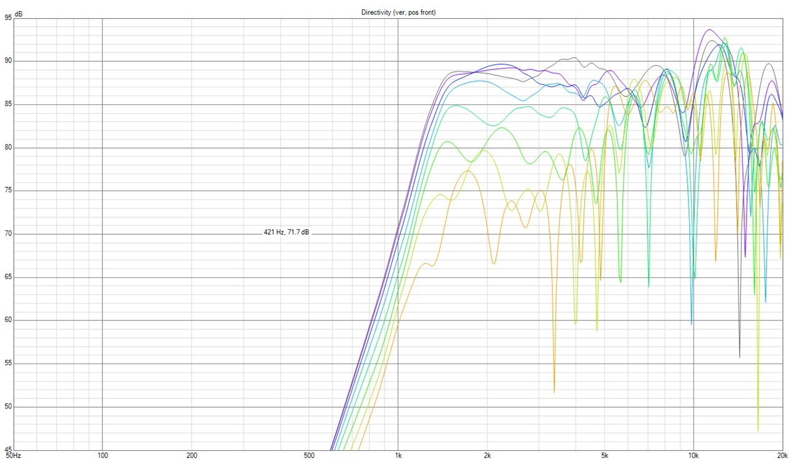Click the '90' dB axis label
This screenshot has width=799, height=469.
tap(8, 61)
